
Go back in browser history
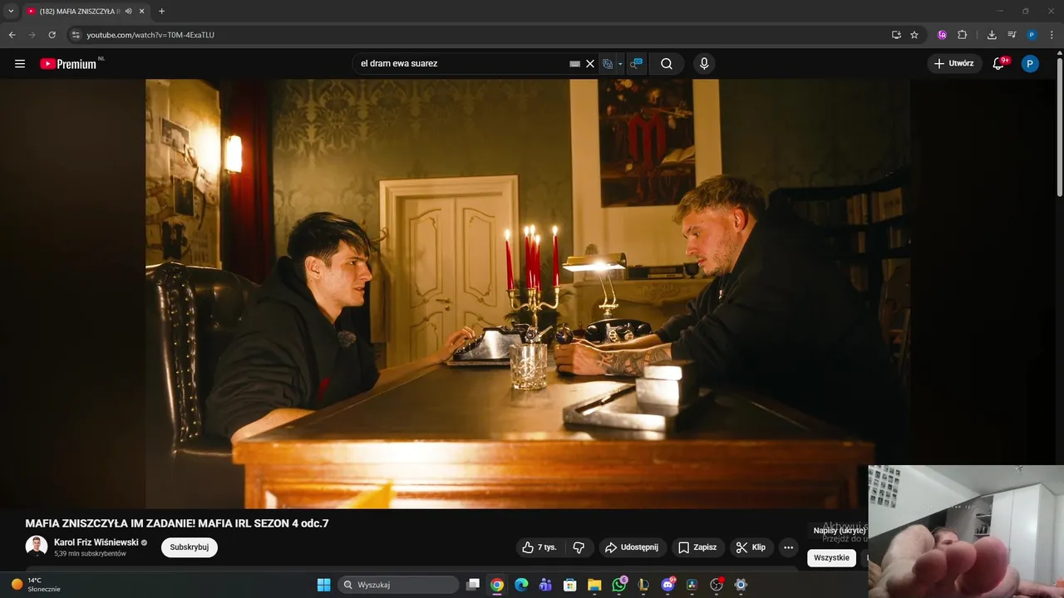coord(12,35)
